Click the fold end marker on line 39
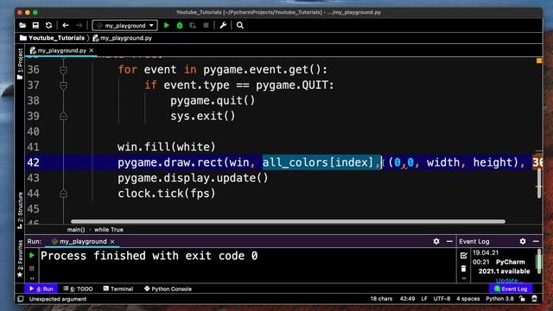The image size is (553, 311). (x=63, y=116)
